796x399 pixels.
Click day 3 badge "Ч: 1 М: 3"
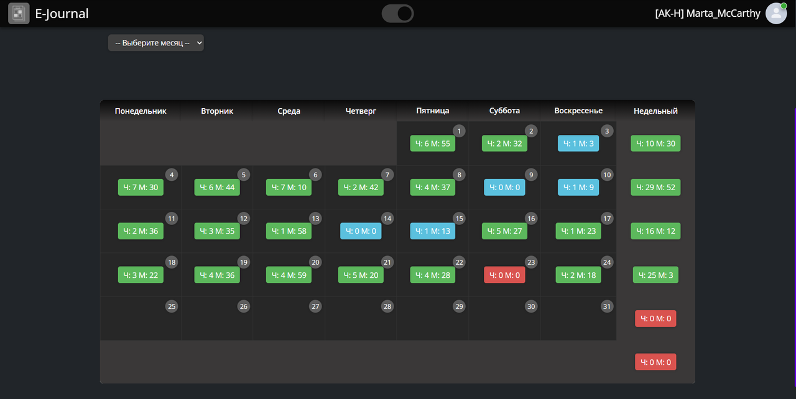(578, 144)
